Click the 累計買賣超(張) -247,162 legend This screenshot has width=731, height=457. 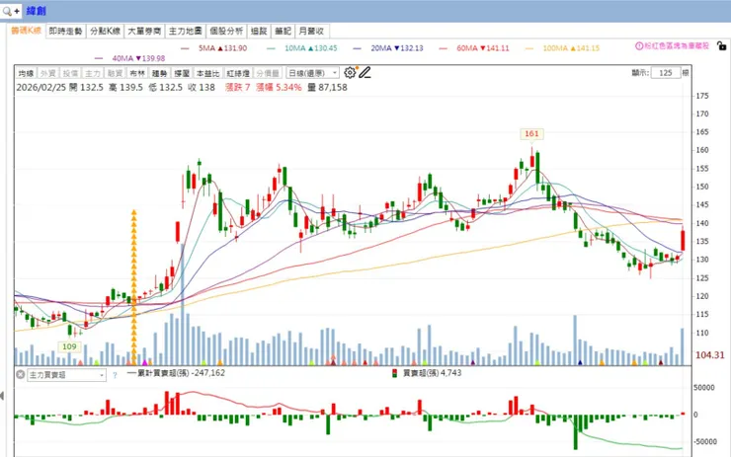click(x=176, y=373)
